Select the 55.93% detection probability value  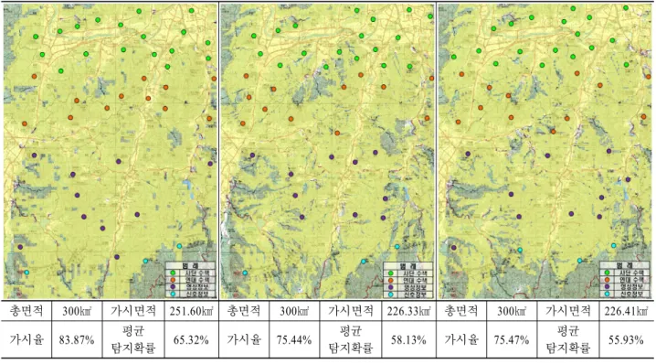coord(626,339)
